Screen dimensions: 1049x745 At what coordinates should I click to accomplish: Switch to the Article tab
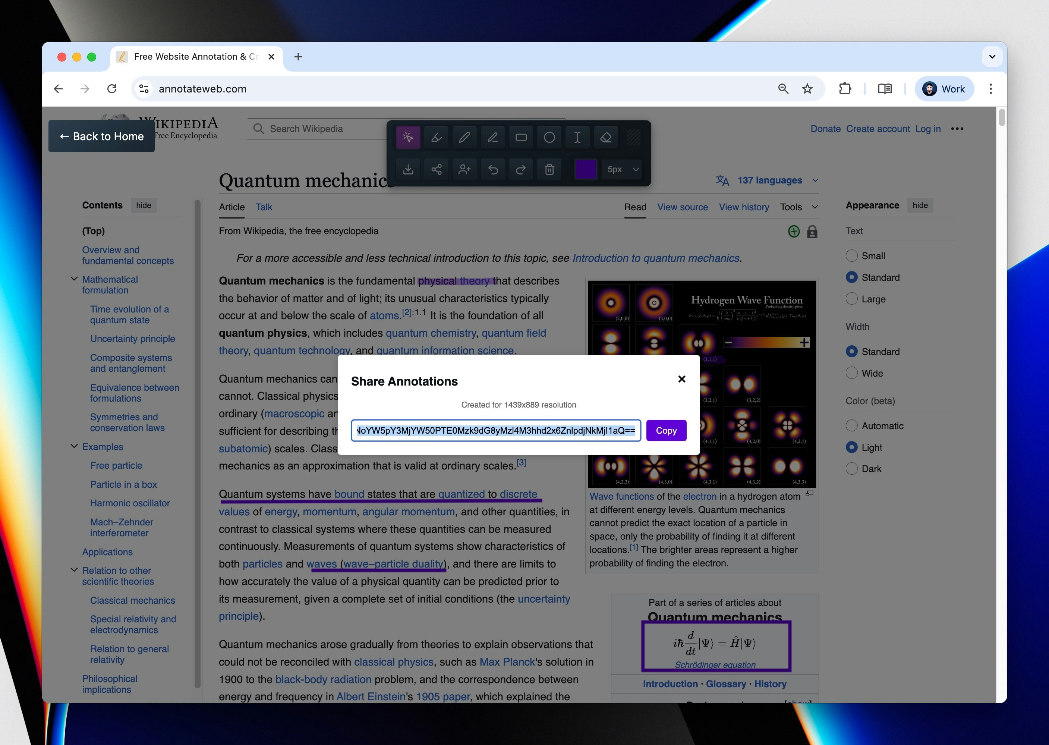231,207
